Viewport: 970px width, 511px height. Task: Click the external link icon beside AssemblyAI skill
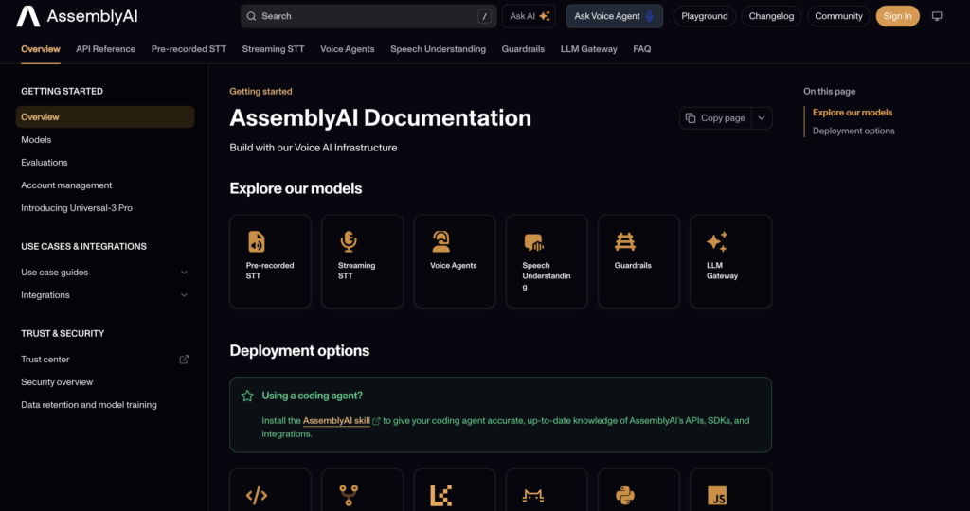376,421
